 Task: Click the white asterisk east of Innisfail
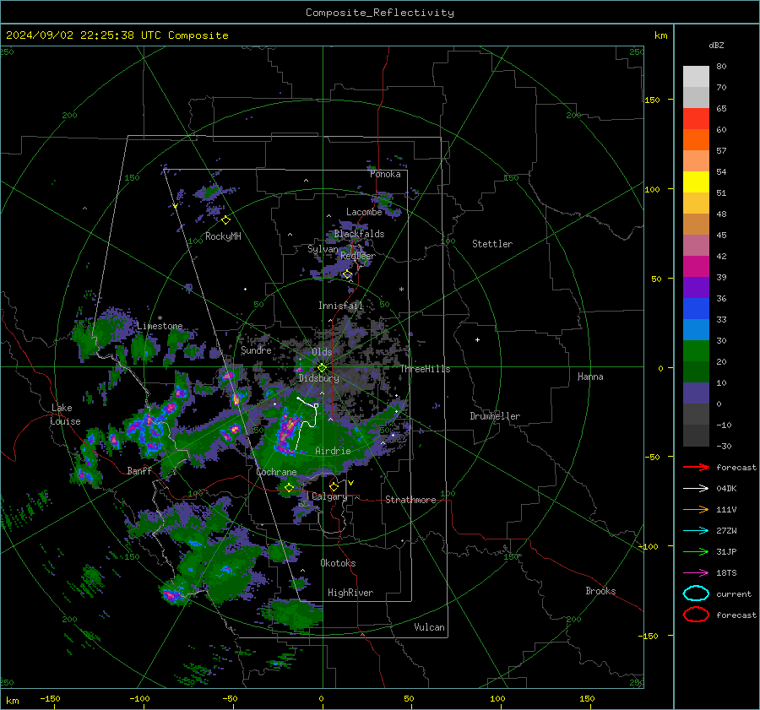click(401, 290)
